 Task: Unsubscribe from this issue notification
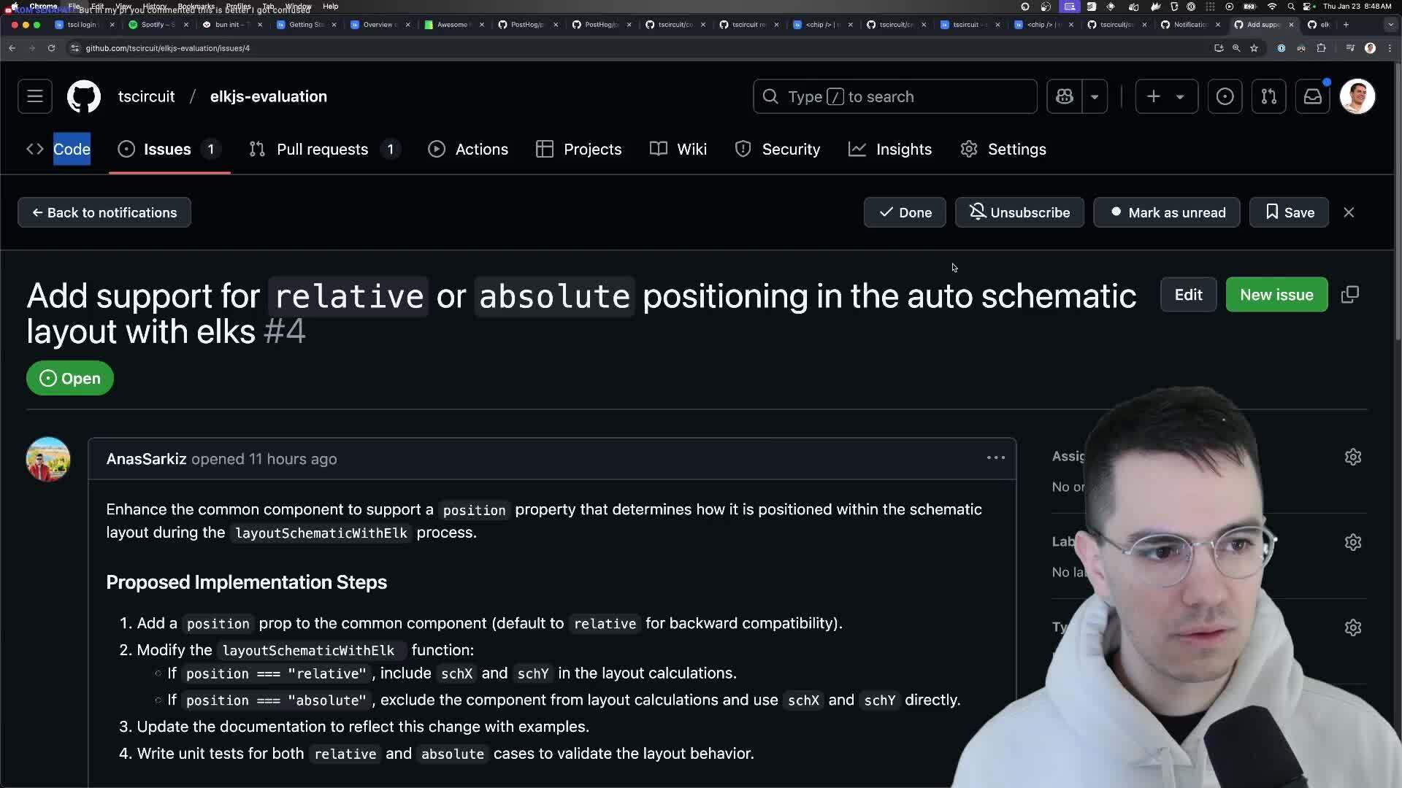(1019, 212)
